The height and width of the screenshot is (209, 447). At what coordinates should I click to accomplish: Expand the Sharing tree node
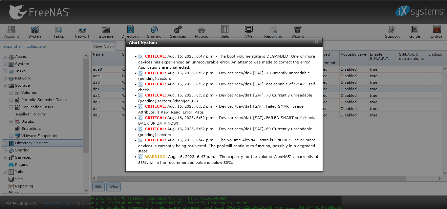click(x=5, y=150)
